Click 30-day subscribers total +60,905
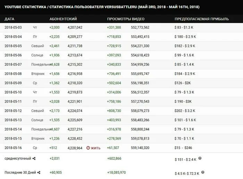 tap(56, 172)
